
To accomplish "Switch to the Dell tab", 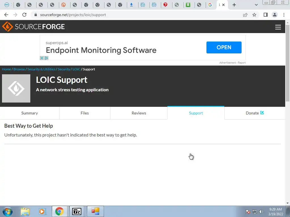I will tap(7, 5).
